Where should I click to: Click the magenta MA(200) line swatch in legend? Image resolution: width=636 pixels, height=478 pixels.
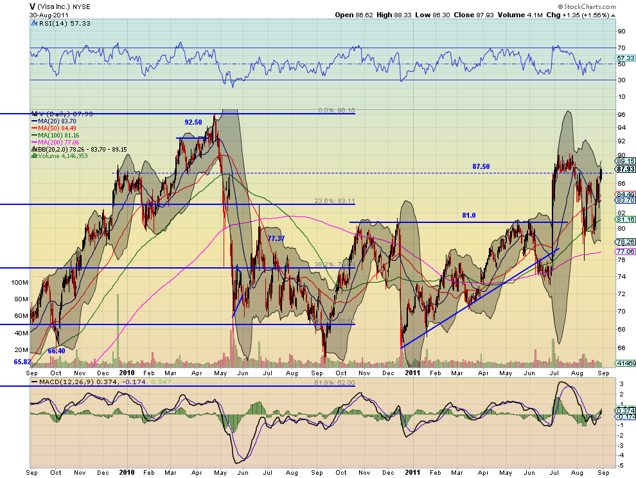coord(34,143)
